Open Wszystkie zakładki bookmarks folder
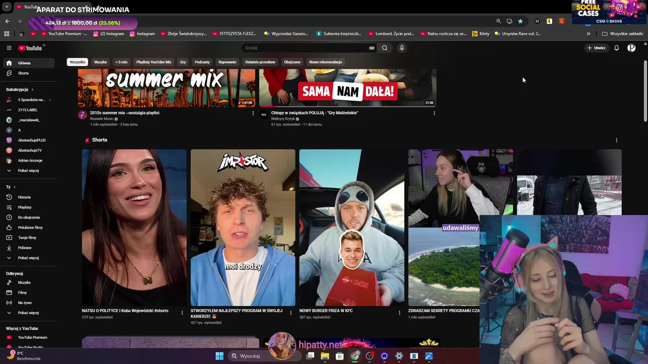 tap(623, 34)
